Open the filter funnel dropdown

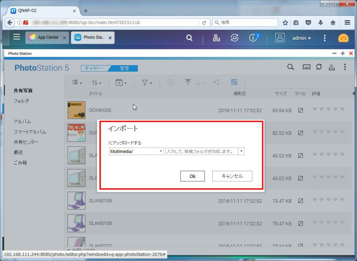147,83
